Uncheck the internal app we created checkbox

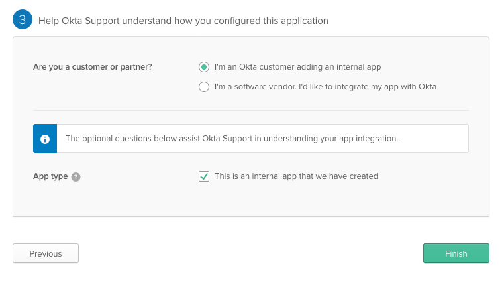click(x=204, y=176)
